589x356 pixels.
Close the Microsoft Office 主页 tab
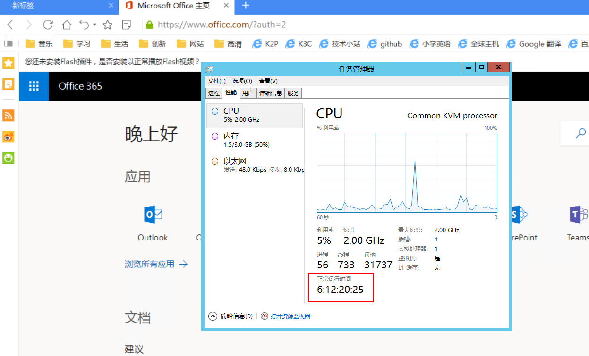(x=226, y=6)
